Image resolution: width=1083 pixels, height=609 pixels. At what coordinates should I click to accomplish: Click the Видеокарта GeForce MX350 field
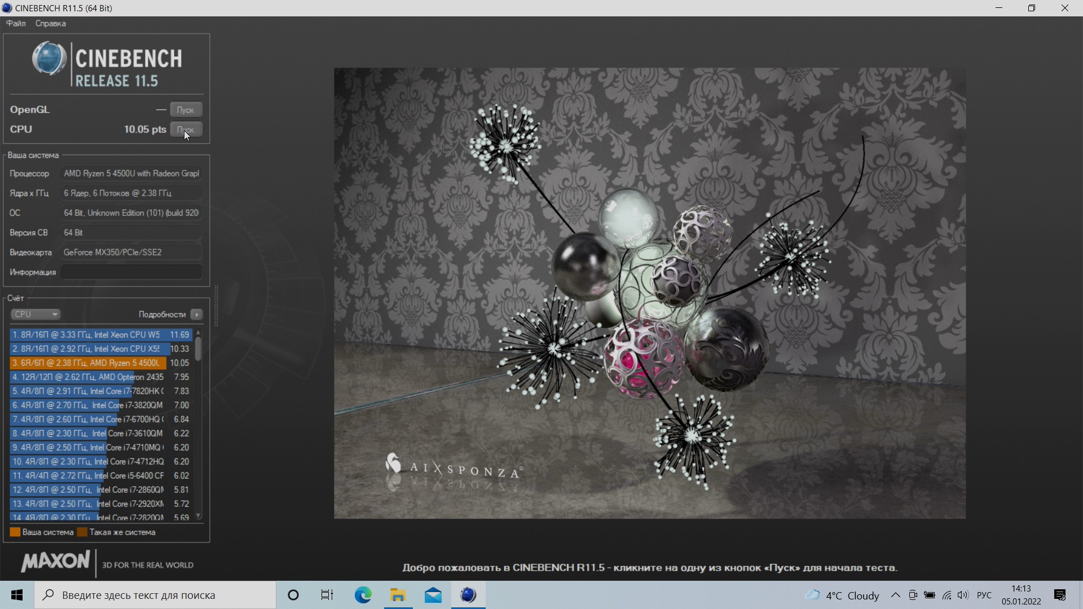[x=131, y=253]
